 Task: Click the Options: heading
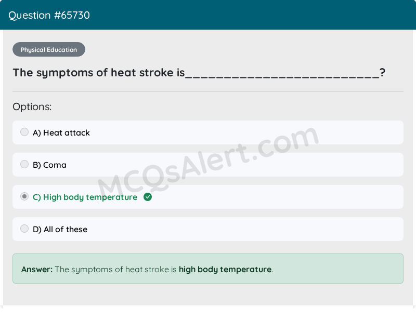point(32,106)
